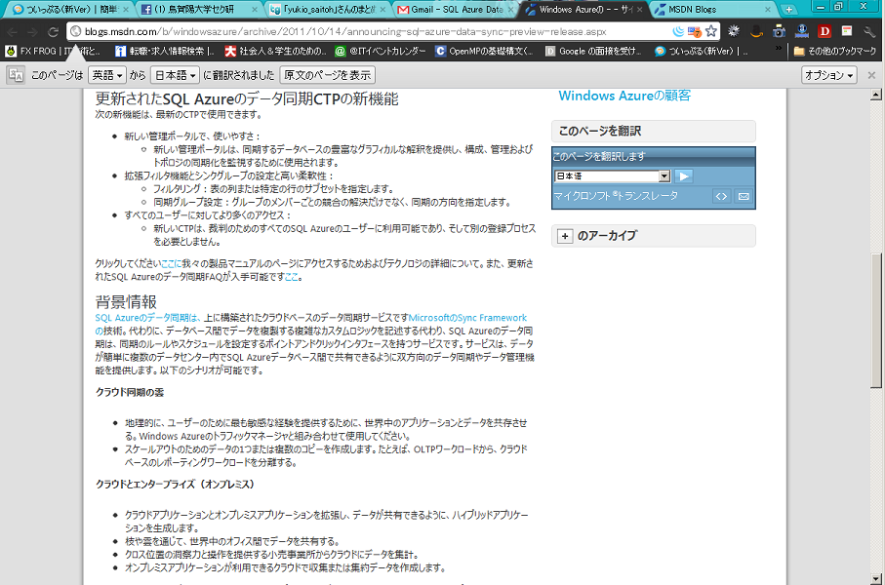Open the 日本語 combo box in translator widget
This screenshot has height=585, width=885.
coord(612,176)
